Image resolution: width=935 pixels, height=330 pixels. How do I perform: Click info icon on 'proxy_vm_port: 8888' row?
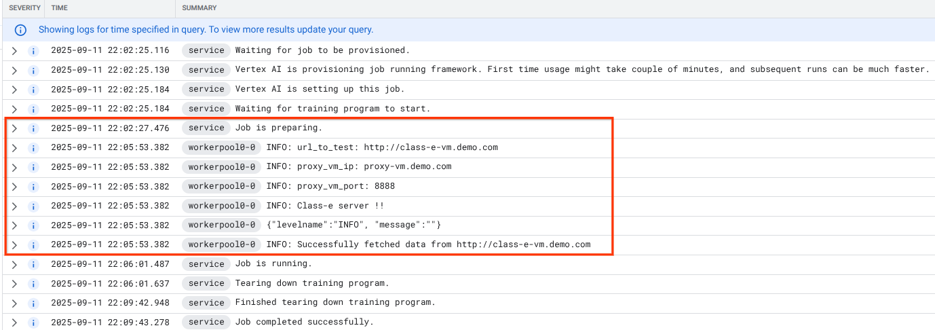tap(33, 186)
